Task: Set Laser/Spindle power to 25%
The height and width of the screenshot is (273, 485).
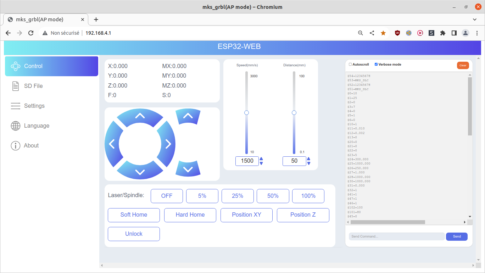Action: click(238, 196)
